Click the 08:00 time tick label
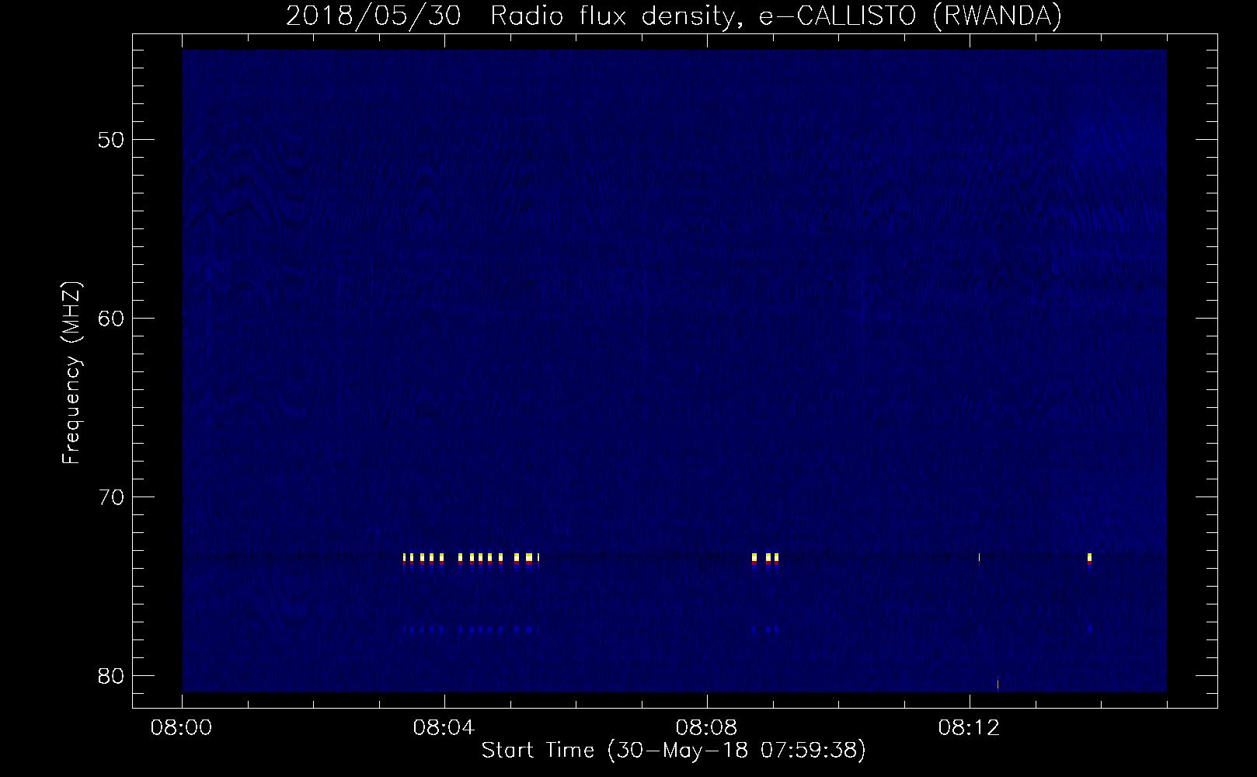The image size is (1257, 777). [x=182, y=729]
